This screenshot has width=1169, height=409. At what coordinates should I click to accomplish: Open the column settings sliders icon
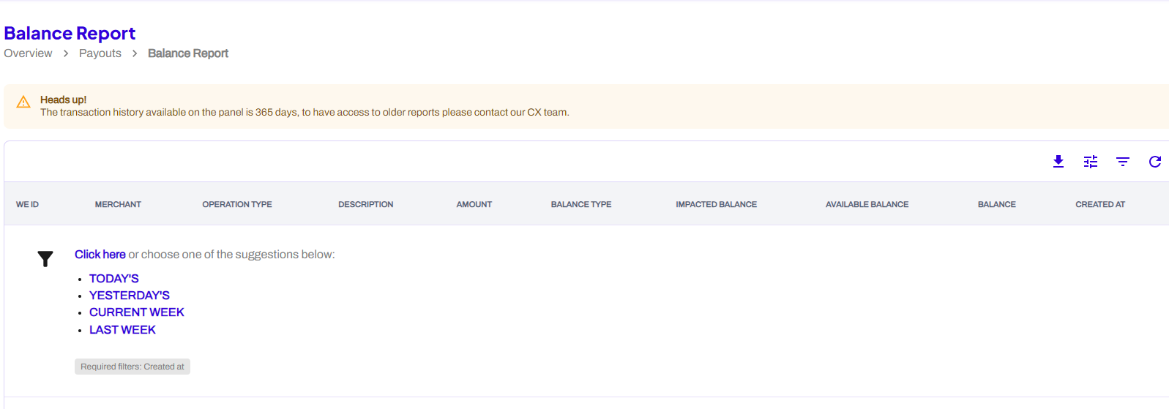(1091, 162)
